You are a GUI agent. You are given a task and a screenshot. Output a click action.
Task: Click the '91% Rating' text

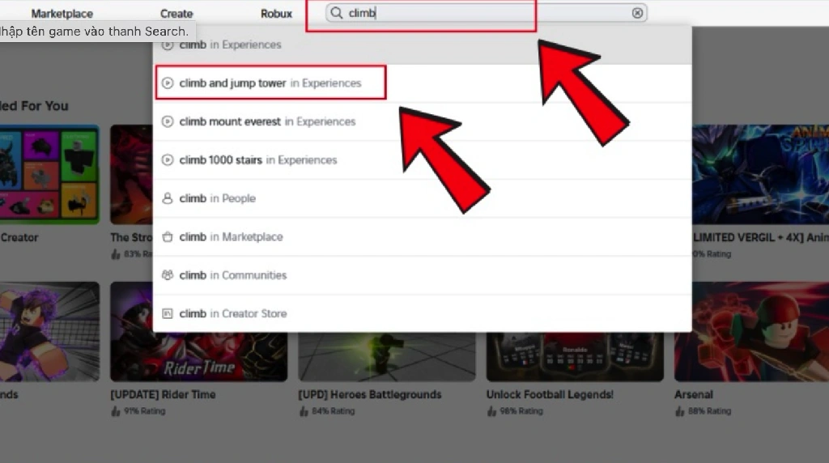pos(144,410)
